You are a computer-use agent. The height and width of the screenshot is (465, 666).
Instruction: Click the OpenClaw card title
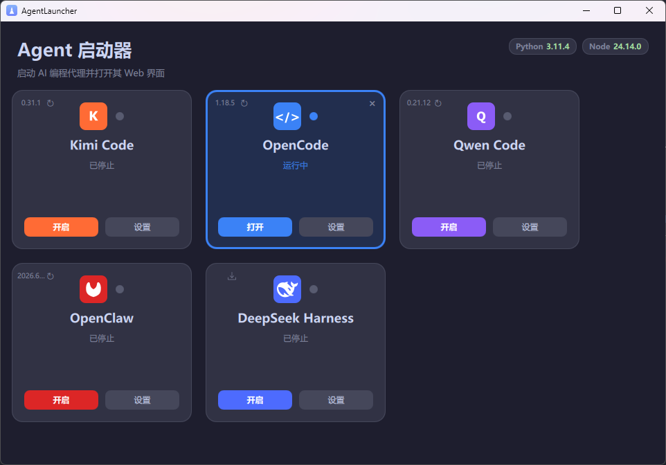click(x=102, y=318)
